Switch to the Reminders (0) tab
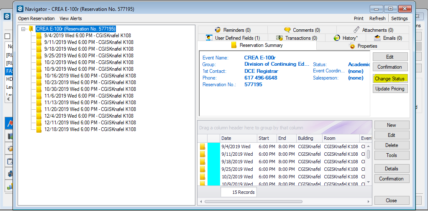The image size is (428, 211). [233, 30]
